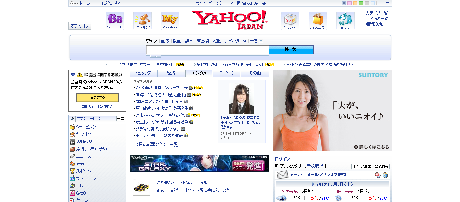Image resolution: width=460 pixels, height=202 pixels.
Task: Select the pink theme color swatch
Action: point(350,3)
